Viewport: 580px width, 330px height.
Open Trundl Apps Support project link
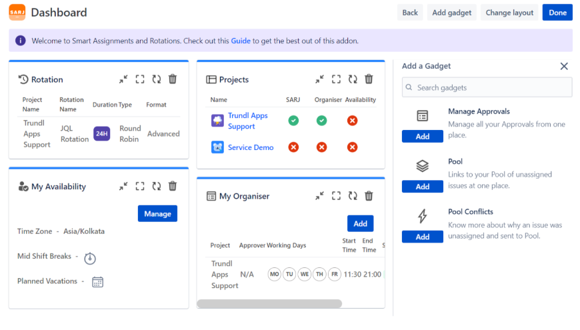pos(248,121)
